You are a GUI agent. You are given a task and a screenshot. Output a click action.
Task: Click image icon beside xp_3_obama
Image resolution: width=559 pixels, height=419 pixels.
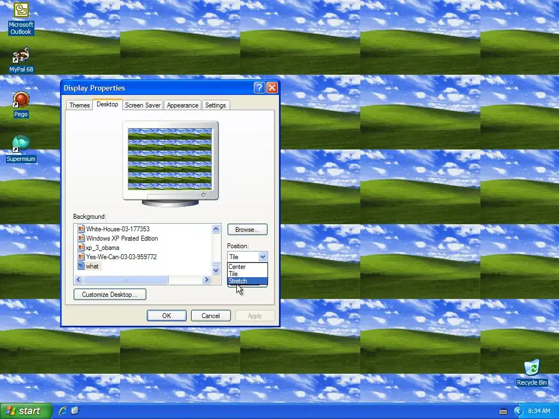pos(81,247)
